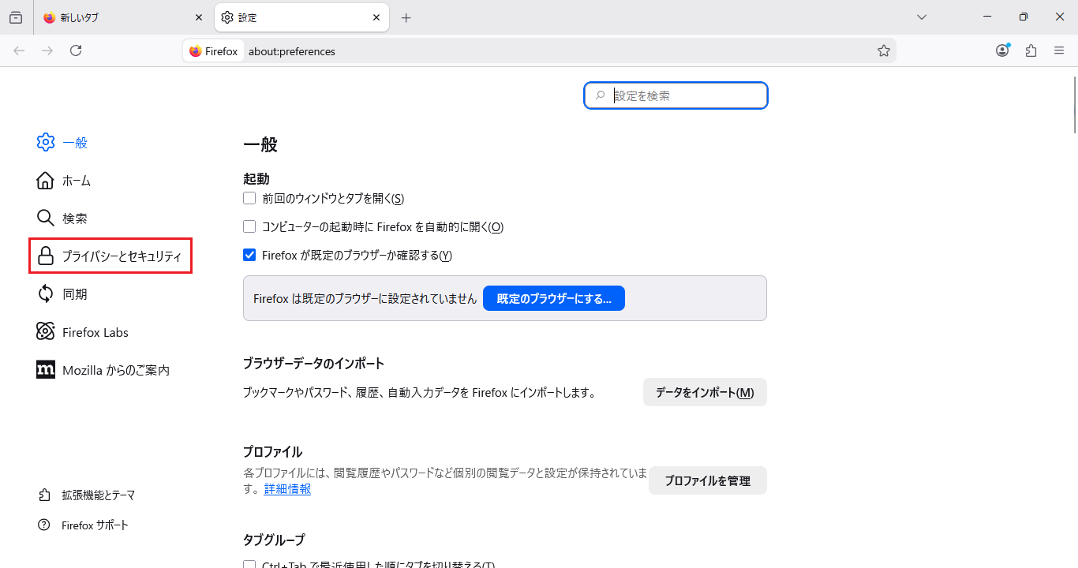Open the extensions puzzle icon
The height and width of the screenshot is (568, 1078).
1031,50
